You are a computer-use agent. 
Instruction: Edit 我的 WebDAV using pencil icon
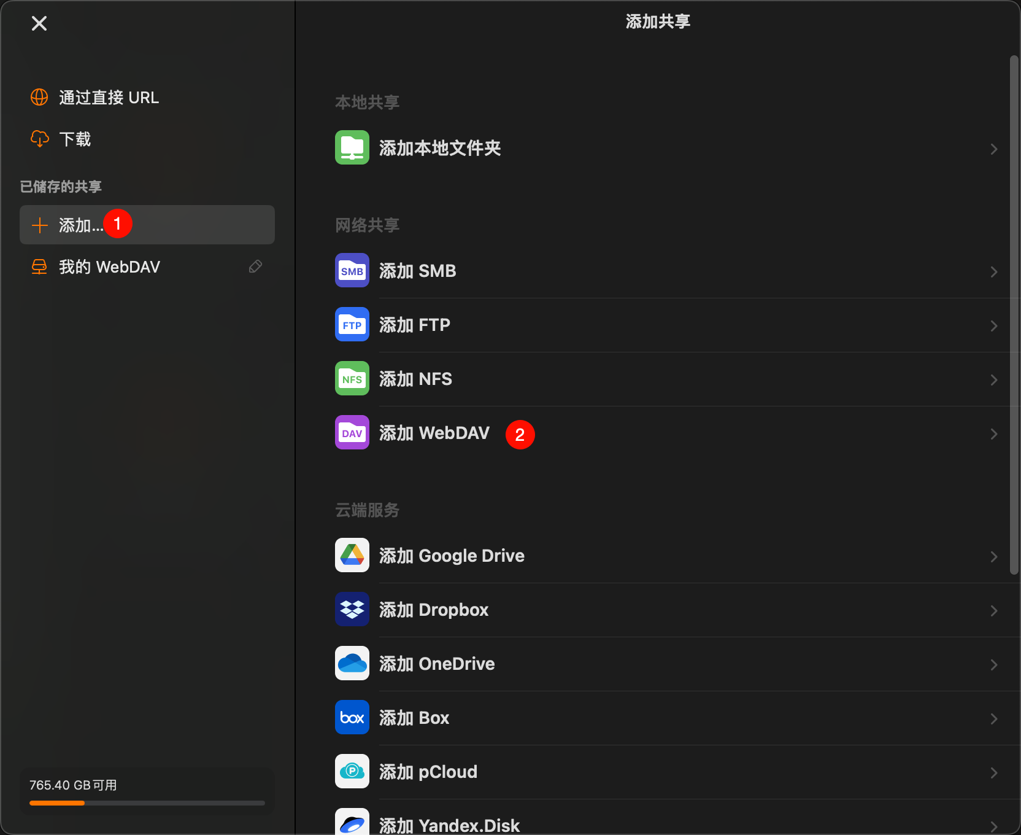point(256,266)
